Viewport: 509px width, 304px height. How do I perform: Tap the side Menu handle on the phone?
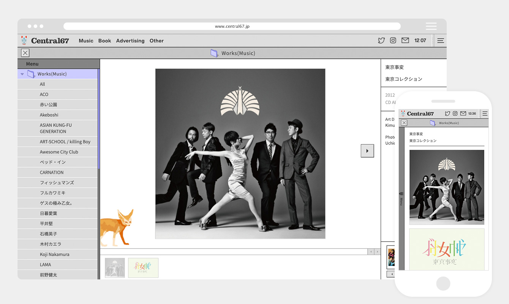click(x=401, y=199)
